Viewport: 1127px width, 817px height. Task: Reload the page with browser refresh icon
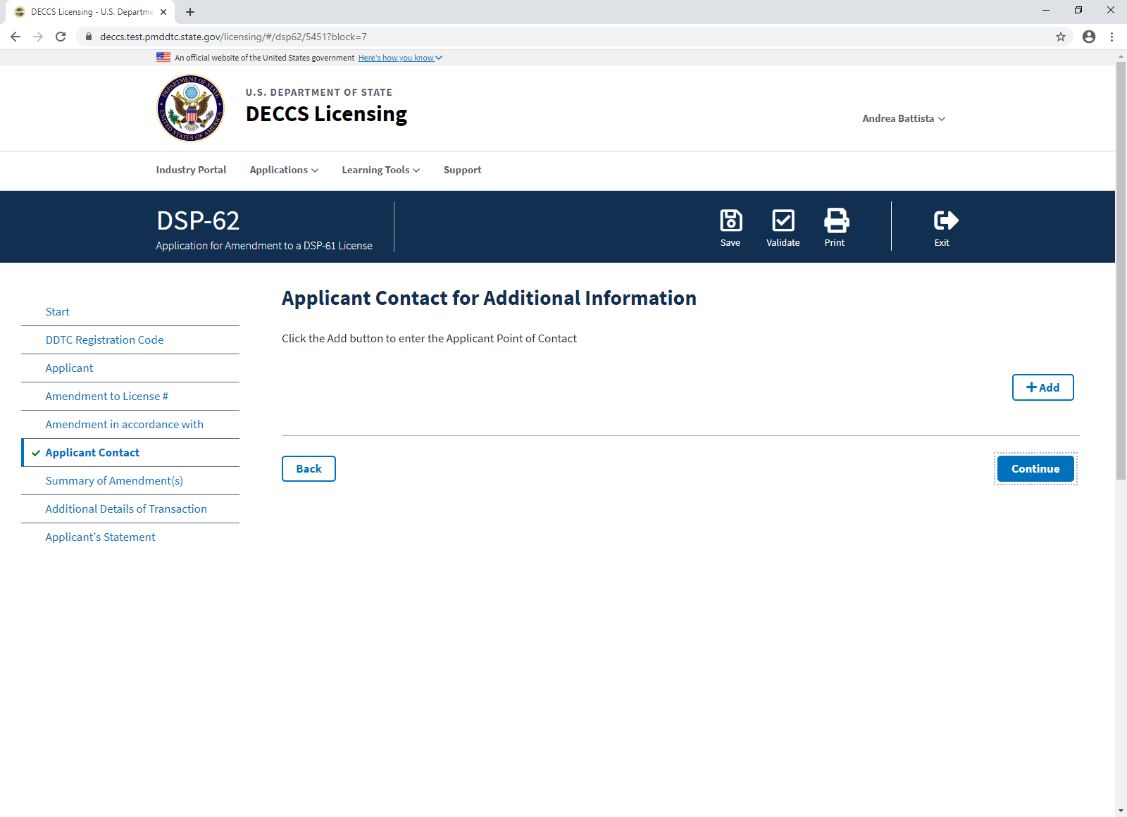61,37
